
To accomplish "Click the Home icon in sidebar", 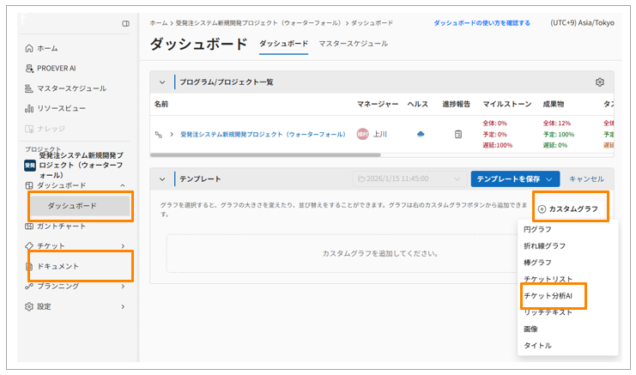I will pyautogui.click(x=29, y=48).
